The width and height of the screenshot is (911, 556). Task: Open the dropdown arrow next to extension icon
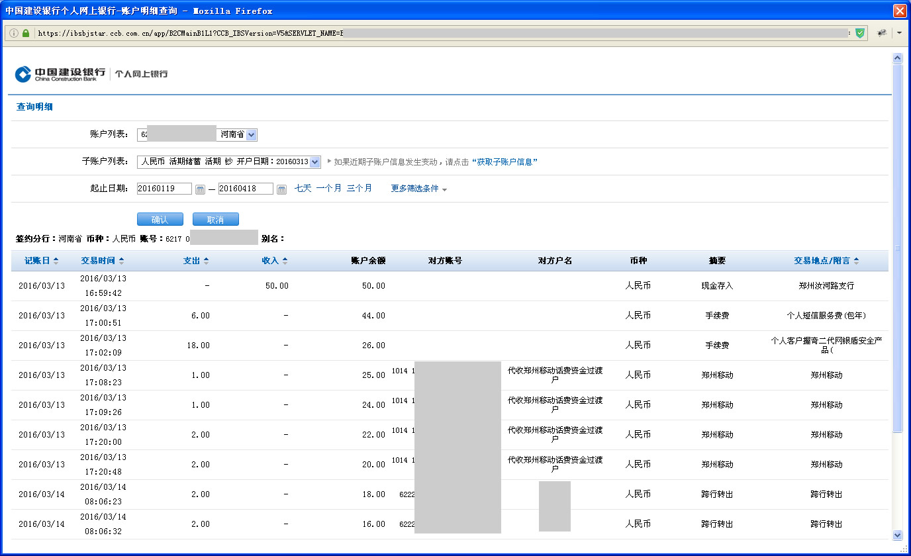(x=899, y=33)
